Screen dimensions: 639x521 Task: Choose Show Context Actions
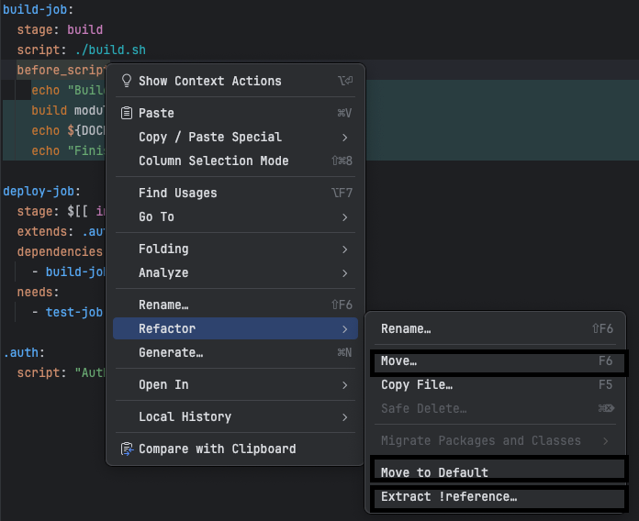(x=236, y=81)
